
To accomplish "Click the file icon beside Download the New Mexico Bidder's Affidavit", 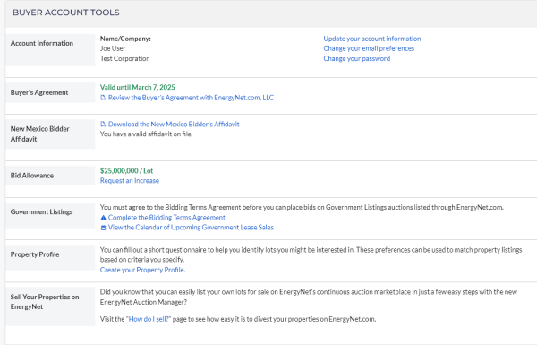I will tap(103, 125).
